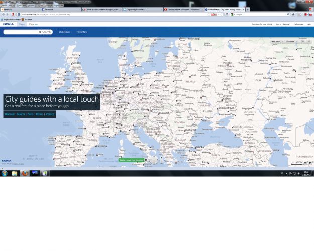Switch to the Email browser tab
The width and height of the screenshot is (314, 251).
[20, 9]
